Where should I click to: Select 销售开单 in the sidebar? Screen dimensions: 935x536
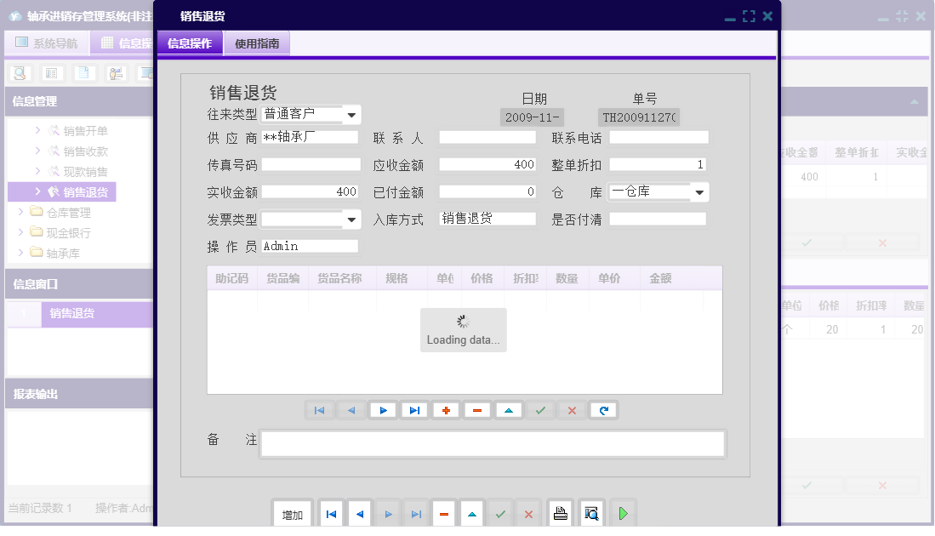[x=85, y=130]
